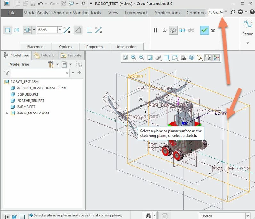Select the Extrude as surface icon
The width and height of the screenshot is (255, 219).
click(x=16, y=30)
